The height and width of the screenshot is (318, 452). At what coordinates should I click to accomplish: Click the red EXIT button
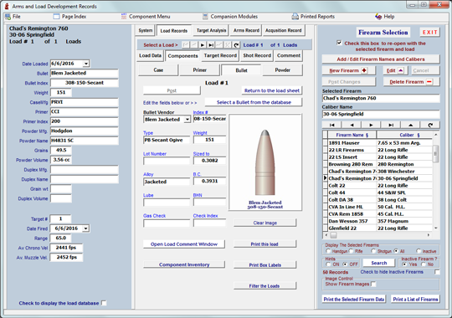pyautogui.click(x=429, y=33)
